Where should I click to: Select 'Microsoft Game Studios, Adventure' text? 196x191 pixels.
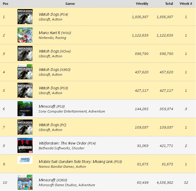[67, 185]
